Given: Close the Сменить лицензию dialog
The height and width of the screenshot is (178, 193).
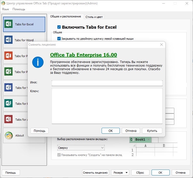Looking at the screenshot, I should point(162,45).
